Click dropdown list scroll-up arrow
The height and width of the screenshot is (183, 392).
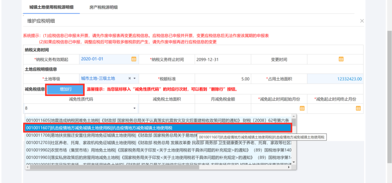coord(294,116)
